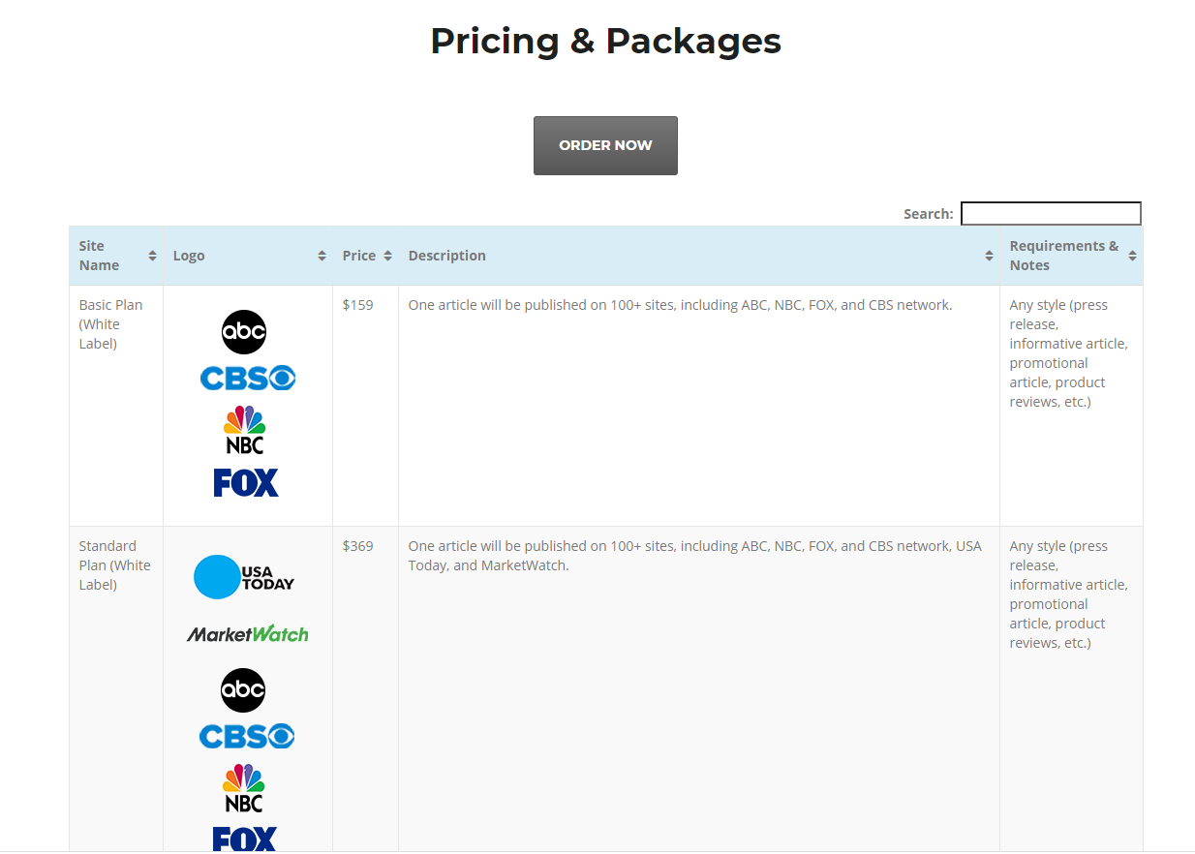Image resolution: width=1195 pixels, height=854 pixels.
Task: Click the CBS logo in Standard Plan row
Action: pyautogui.click(x=247, y=736)
